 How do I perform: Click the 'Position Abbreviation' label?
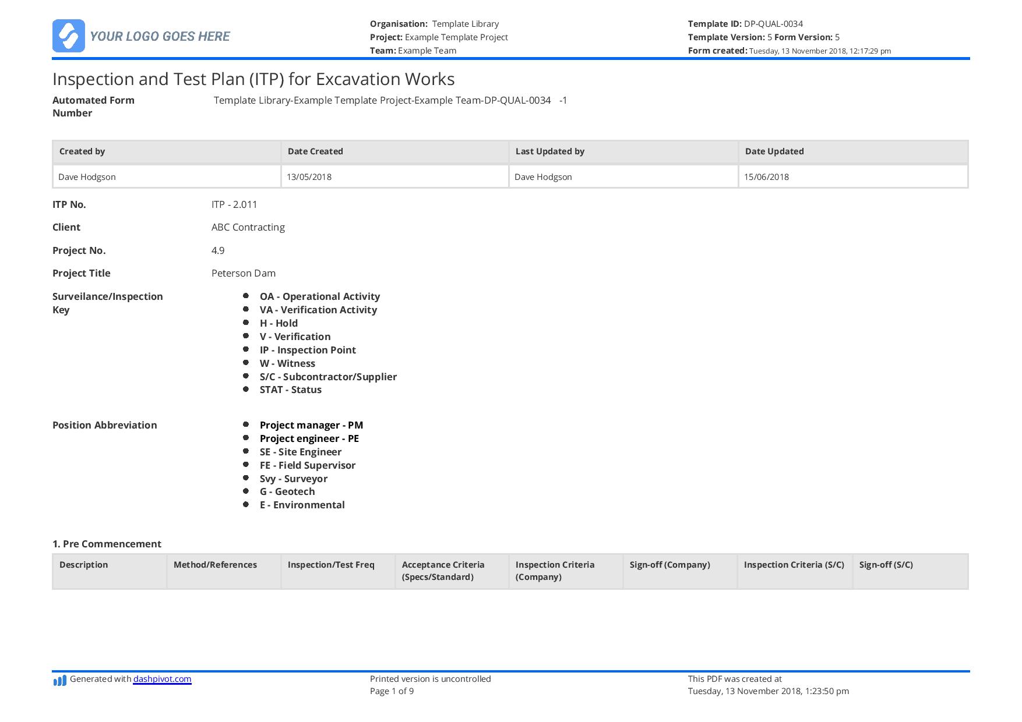coord(105,425)
